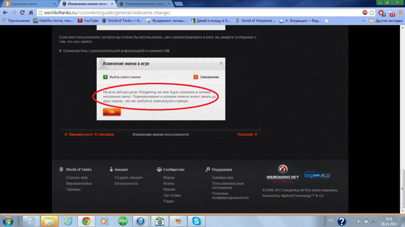Open Skype from the taskbar
This screenshot has height=227, width=405.
[x=196, y=221]
